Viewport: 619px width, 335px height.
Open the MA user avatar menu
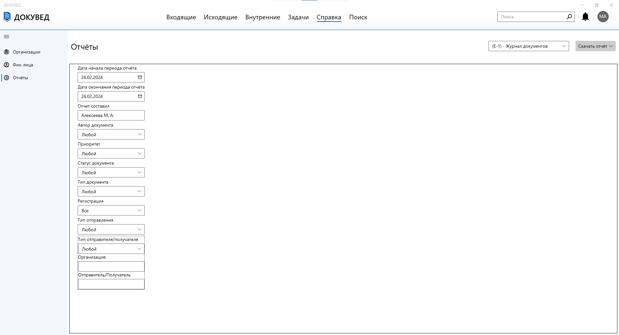(603, 16)
